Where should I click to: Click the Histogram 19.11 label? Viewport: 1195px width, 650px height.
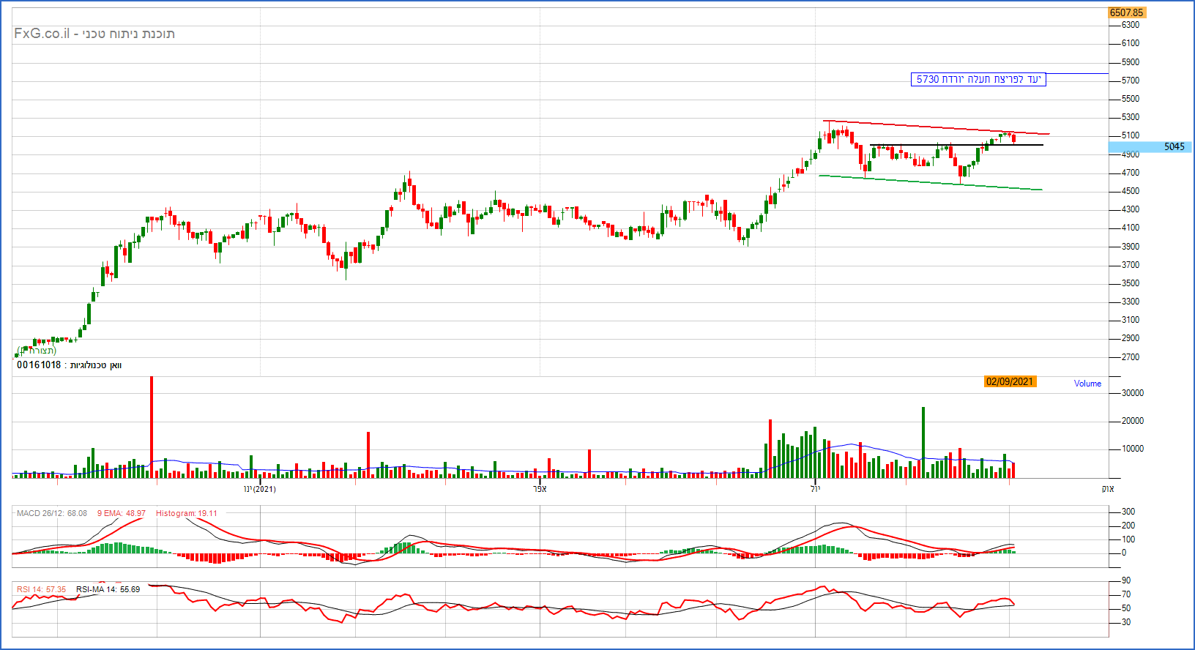pos(186,513)
